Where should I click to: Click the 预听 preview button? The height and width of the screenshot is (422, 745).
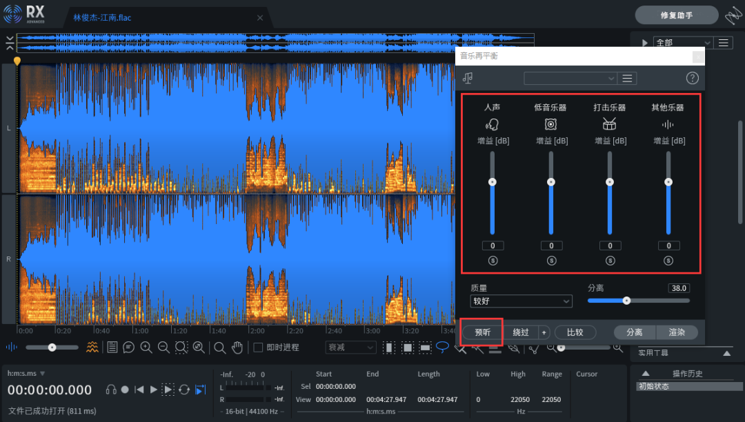pos(481,332)
